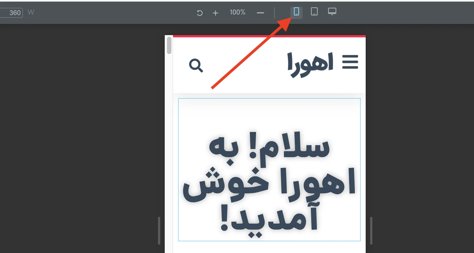
Task: Open the search magnifier in site header
Action: pos(196,65)
